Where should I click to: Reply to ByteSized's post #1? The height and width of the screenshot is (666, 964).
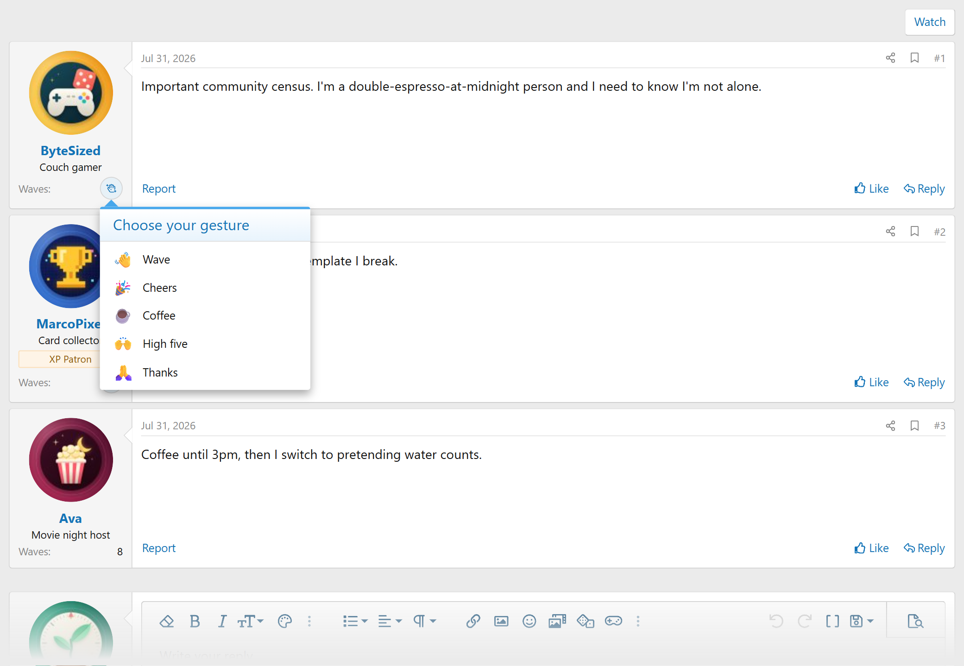924,188
